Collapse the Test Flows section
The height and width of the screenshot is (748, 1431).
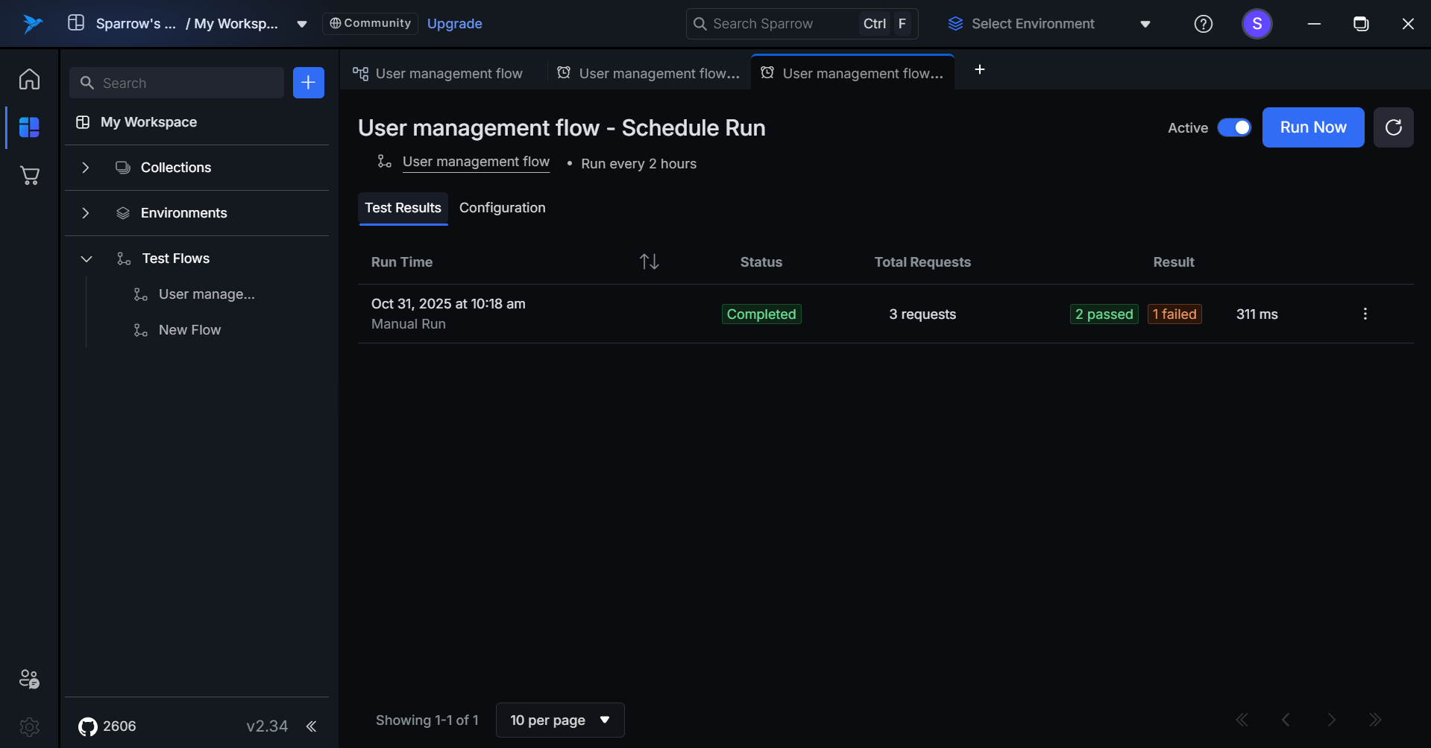point(86,259)
